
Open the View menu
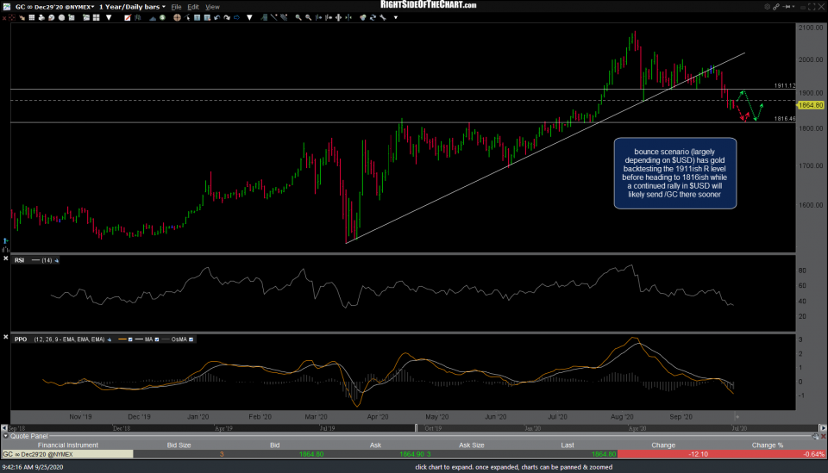point(212,7)
